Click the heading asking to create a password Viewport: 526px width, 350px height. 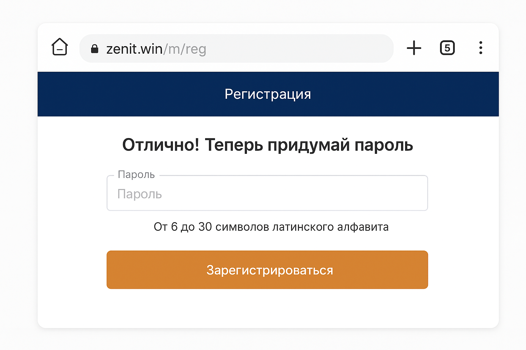pyautogui.click(x=267, y=145)
